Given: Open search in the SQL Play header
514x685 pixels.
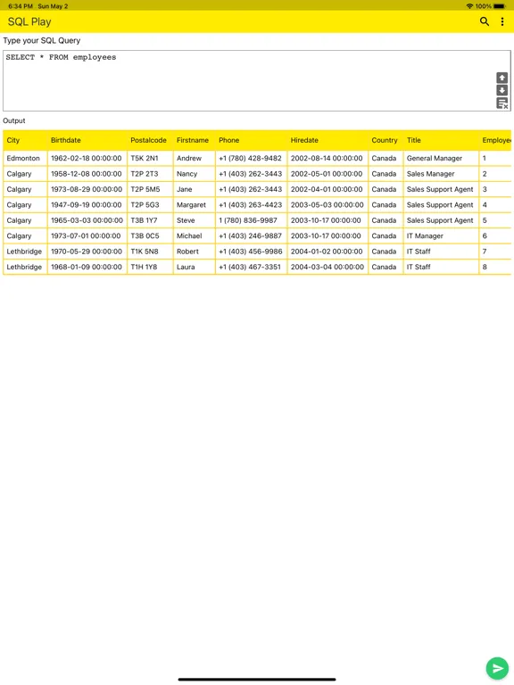Looking at the screenshot, I should coord(485,21).
